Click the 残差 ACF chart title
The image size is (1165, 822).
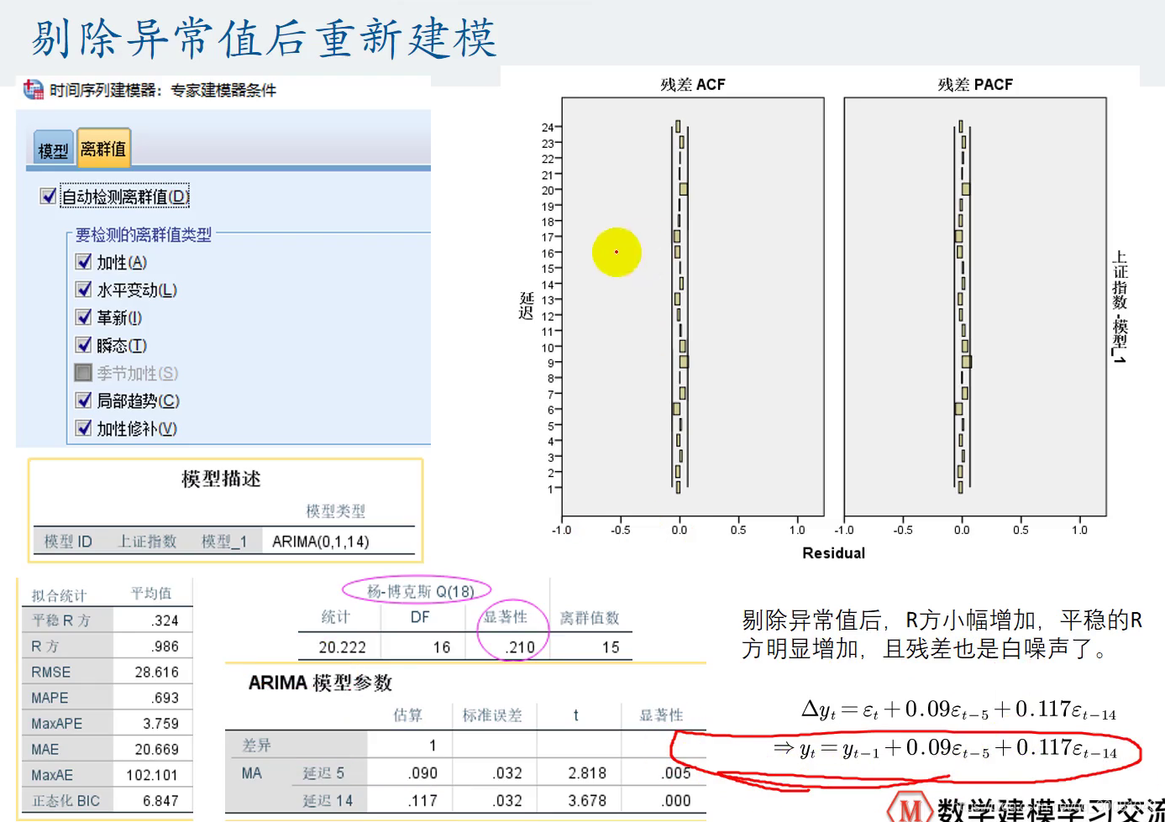tap(692, 84)
